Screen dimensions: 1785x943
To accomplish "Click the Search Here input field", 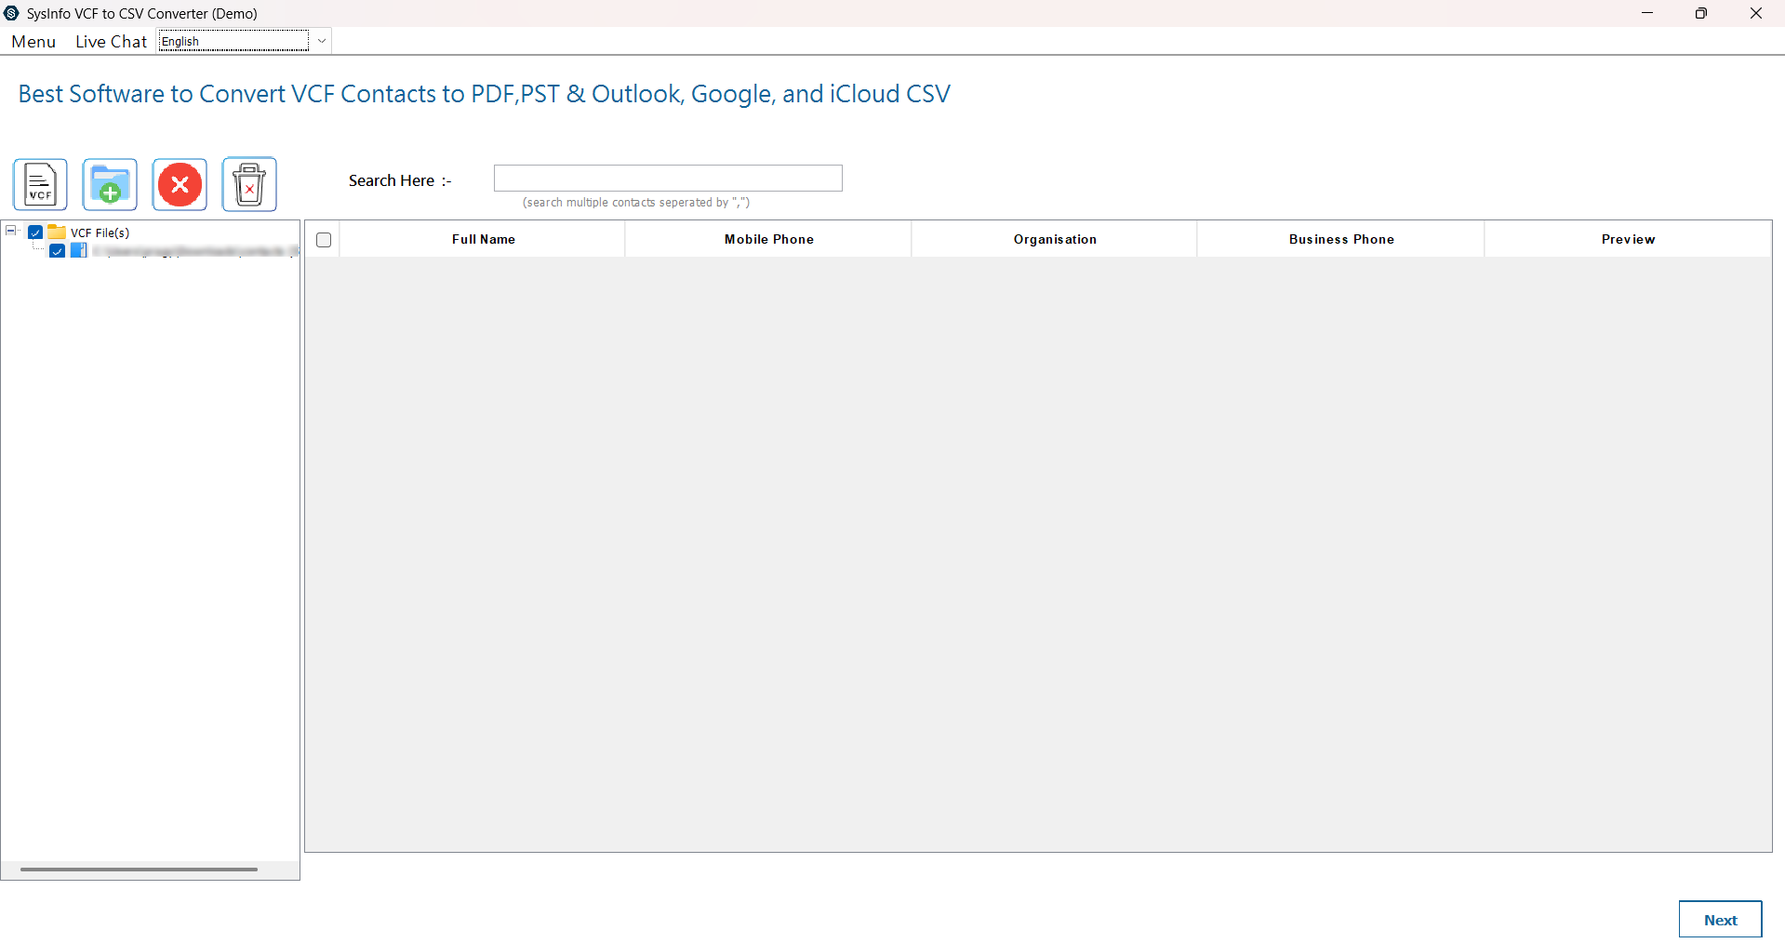I will (x=668, y=179).
